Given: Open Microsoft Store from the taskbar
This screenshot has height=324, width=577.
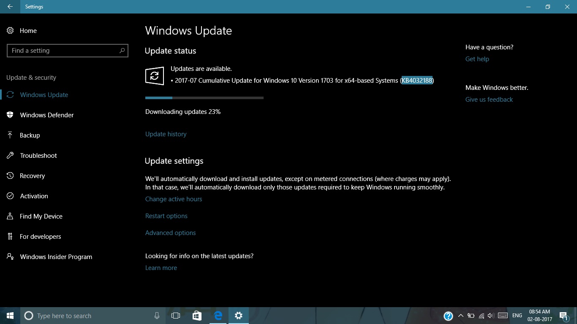Looking at the screenshot, I should [x=197, y=316].
